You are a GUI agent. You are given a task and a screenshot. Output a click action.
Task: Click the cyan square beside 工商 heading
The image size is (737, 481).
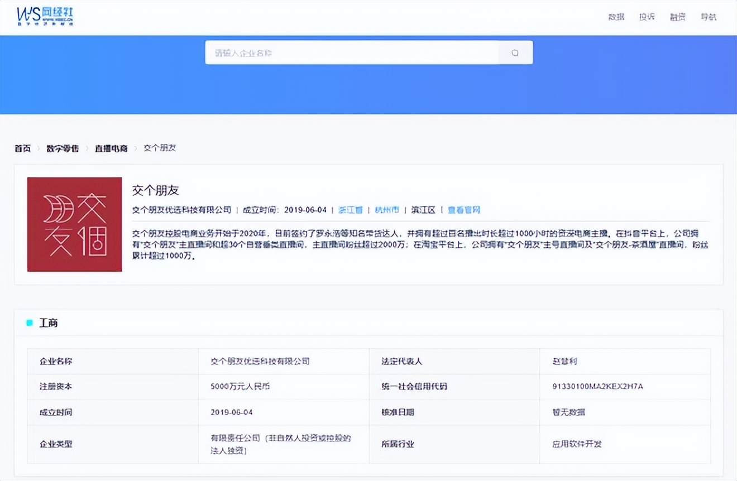[30, 323]
